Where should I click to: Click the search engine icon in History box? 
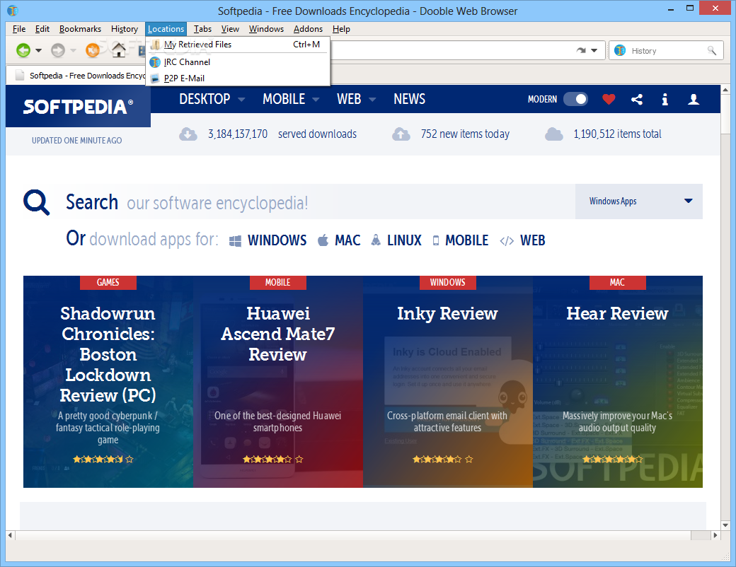[620, 50]
